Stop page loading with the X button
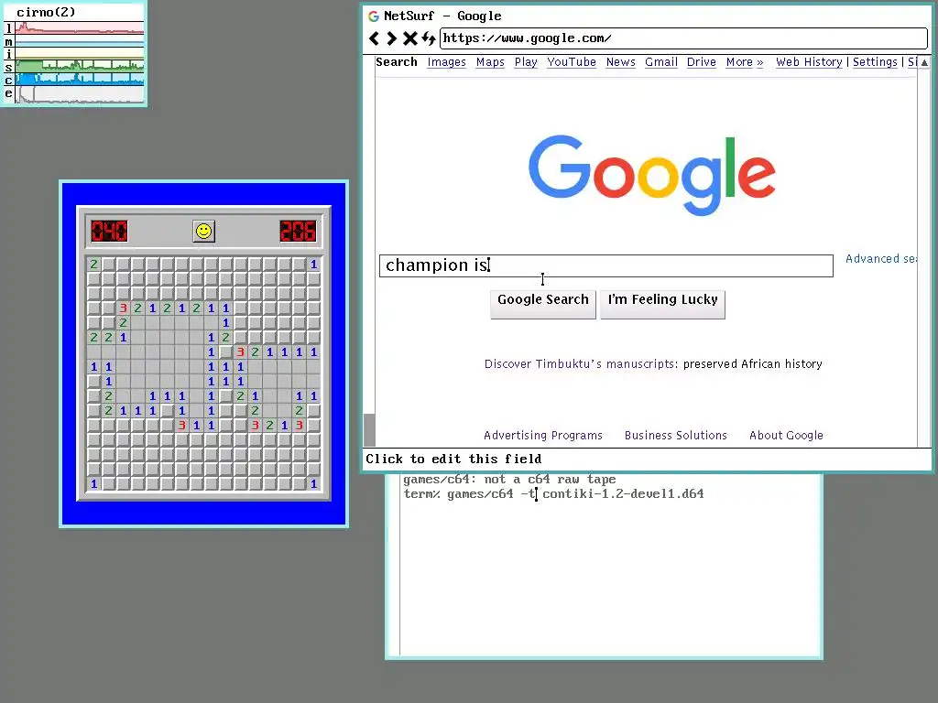The width and height of the screenshot is (938, 703). pyautogui.click(x=409, y=38)
